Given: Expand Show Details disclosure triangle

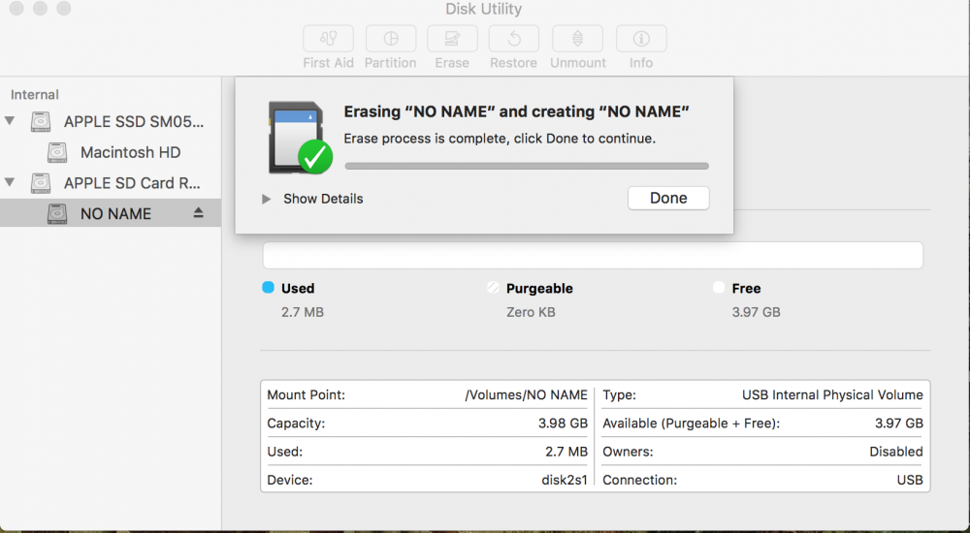Looking at the screenshot, I should point(266,199).
